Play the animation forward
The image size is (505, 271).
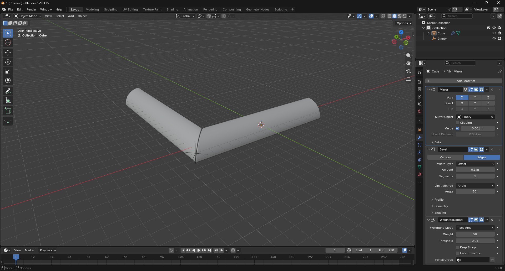pos(199,250)
